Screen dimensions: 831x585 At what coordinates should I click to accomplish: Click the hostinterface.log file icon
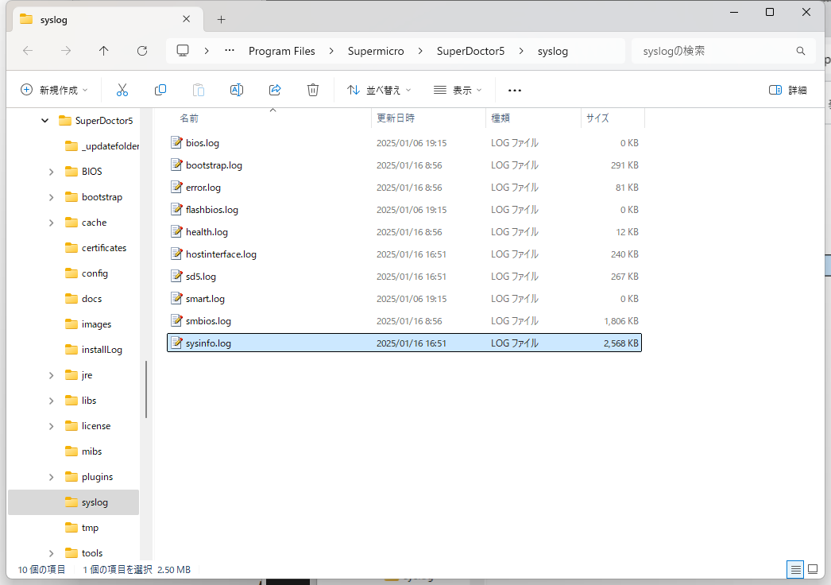(x=176, y=254)
